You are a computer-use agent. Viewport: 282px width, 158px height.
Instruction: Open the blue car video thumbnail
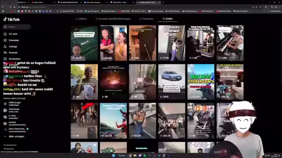pos(171,82)
